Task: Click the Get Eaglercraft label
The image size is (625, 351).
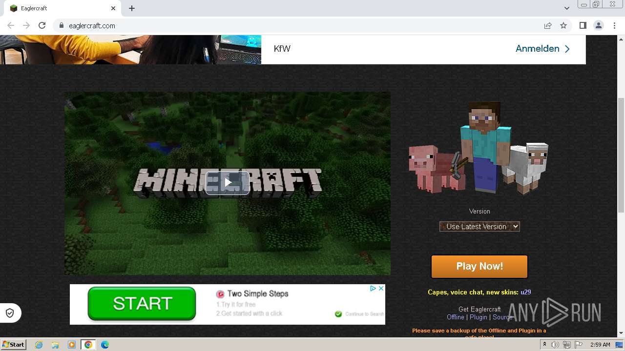Action: click(x=479, y=309)
